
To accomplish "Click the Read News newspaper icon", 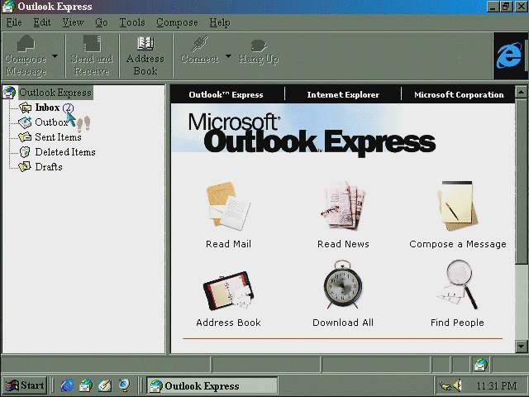I will tap(343, 206).
